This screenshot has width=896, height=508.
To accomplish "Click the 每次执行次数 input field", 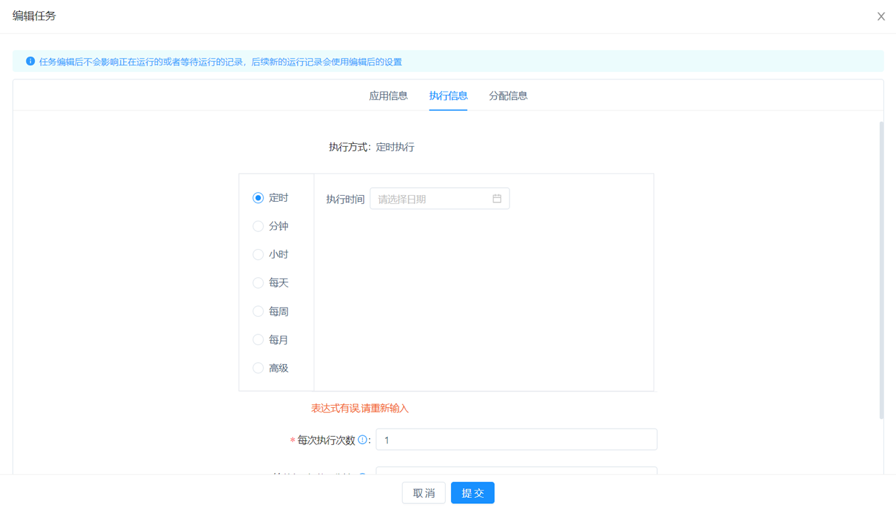I will 516,440.
